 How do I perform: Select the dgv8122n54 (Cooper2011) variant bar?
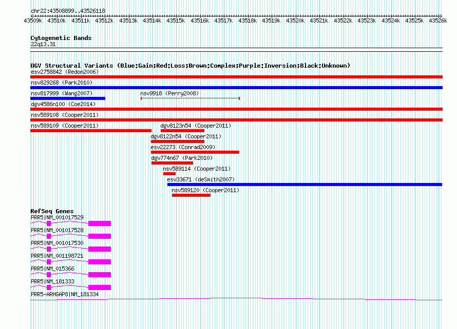(178, 141)
